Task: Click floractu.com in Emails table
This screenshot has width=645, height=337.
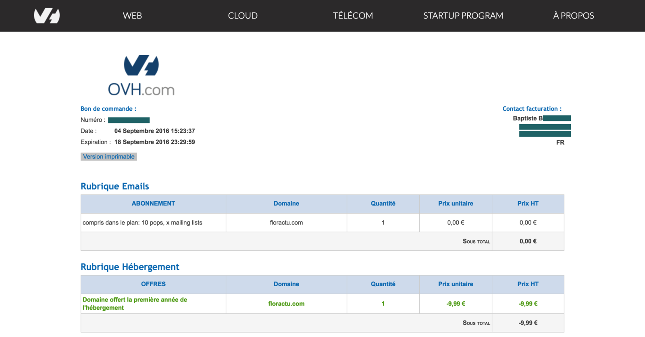Action: tap(286, 223)
